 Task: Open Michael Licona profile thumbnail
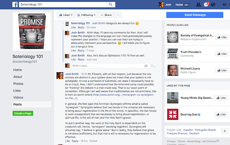tap(172, 70)
